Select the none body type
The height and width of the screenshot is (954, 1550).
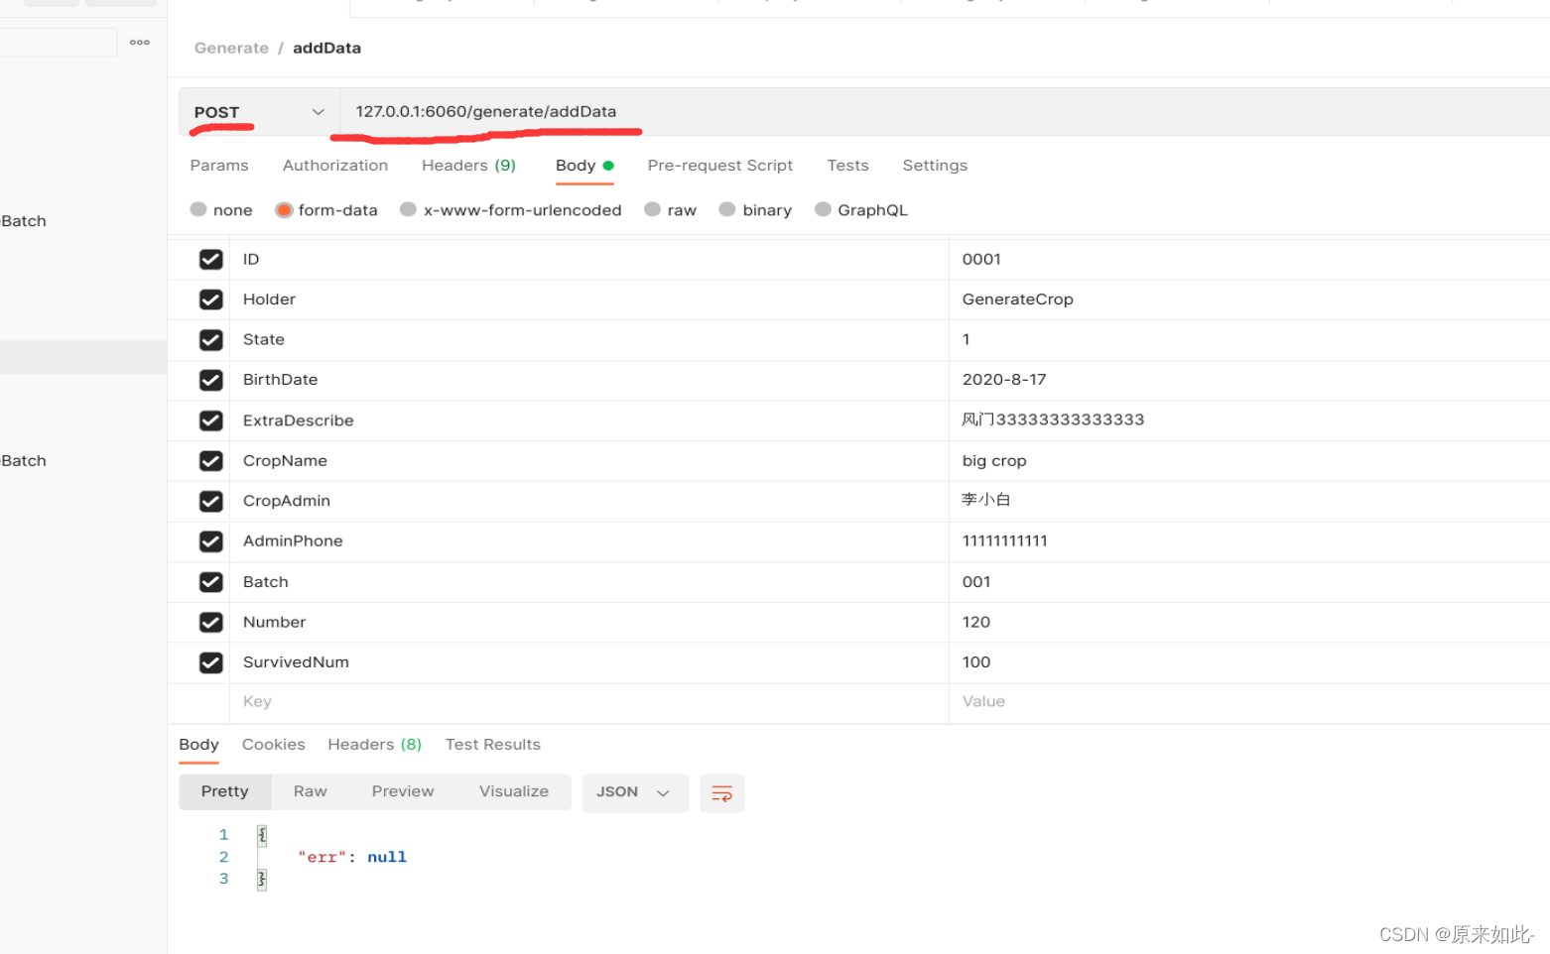[x=198, y=209]
